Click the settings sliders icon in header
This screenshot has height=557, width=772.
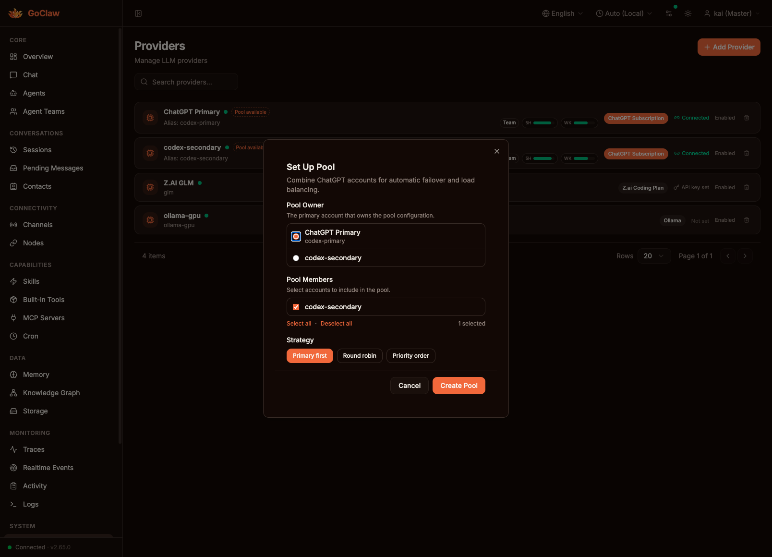pos(669,13)
